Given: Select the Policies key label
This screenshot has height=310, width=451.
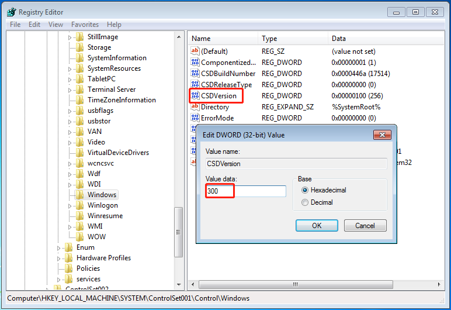Looking at the screenshot, I should (88, 268).
